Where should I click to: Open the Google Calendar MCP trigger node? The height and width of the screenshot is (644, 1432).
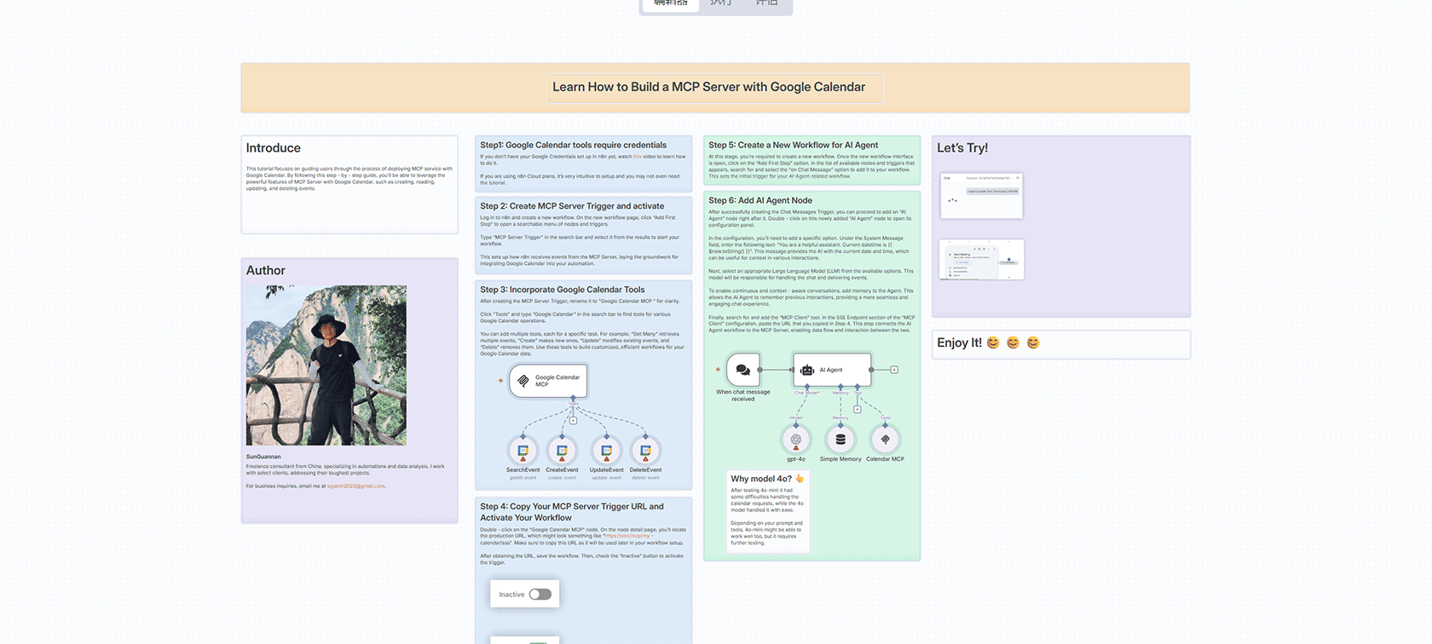coord(548,381)
